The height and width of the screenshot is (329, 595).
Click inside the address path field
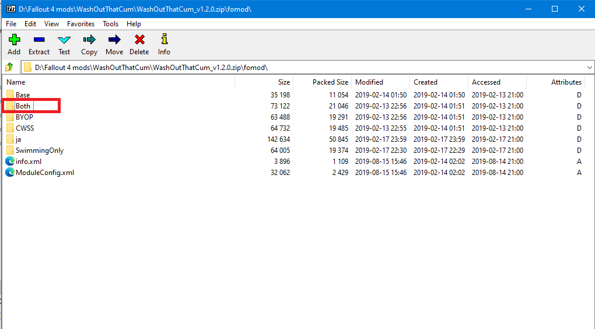[292, 67]
